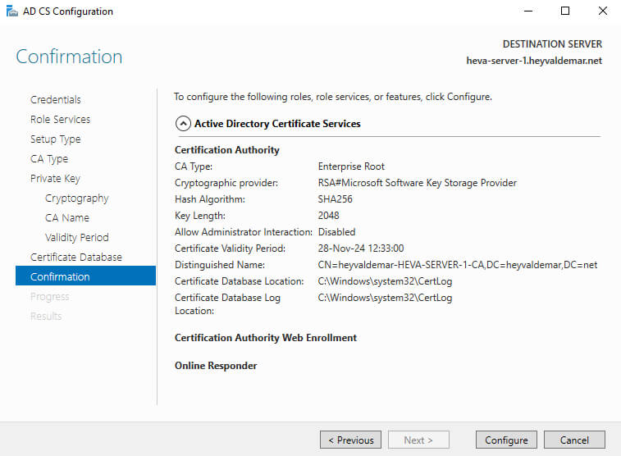621x456 pixels.
Task: Click the 28-Nov-24 12:33:00 validity value
Action: tap(361, 249)
